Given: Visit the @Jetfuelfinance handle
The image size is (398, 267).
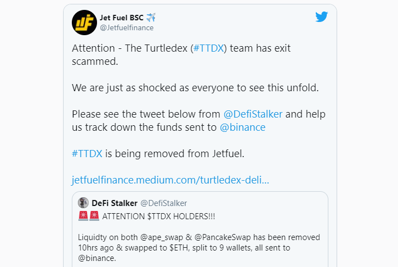Looking at the screenshot, I should pos(127,27).
